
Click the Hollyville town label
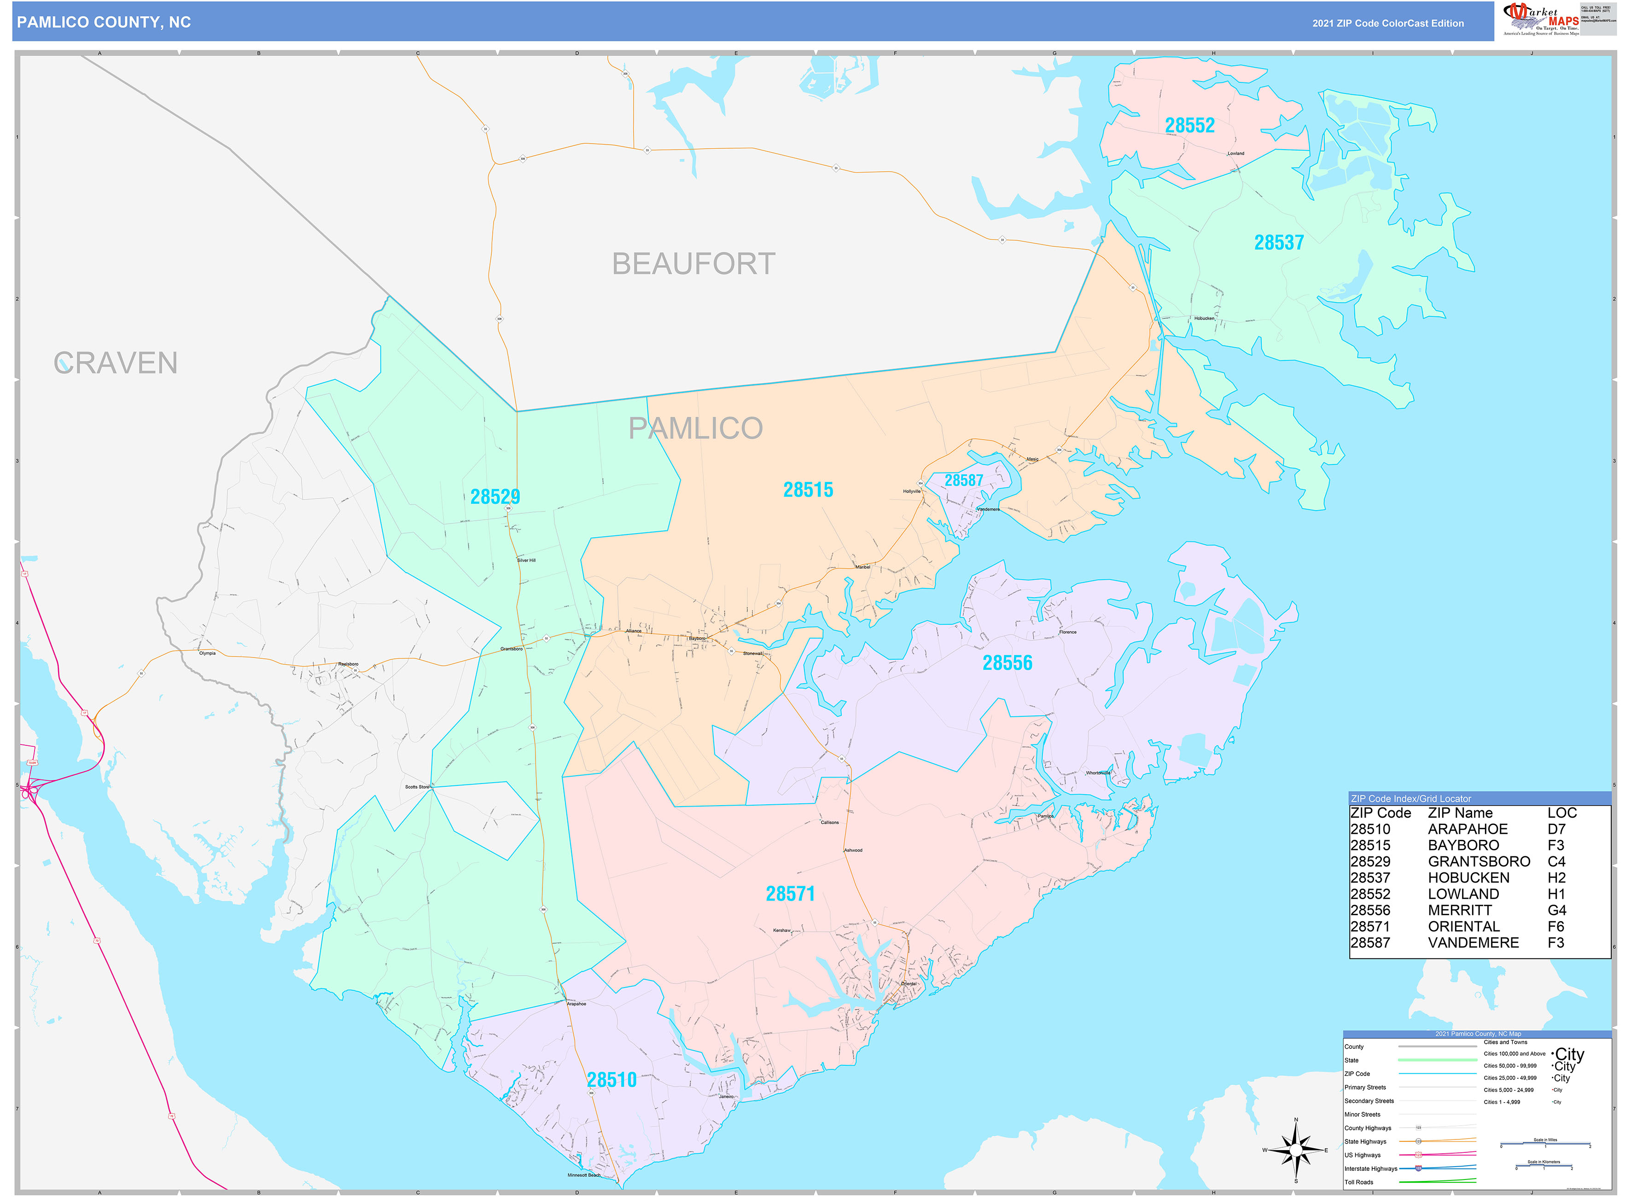912,491
